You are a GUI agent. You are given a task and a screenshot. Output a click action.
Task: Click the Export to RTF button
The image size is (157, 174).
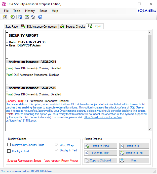pyautogui.click(x=134, y=146)
